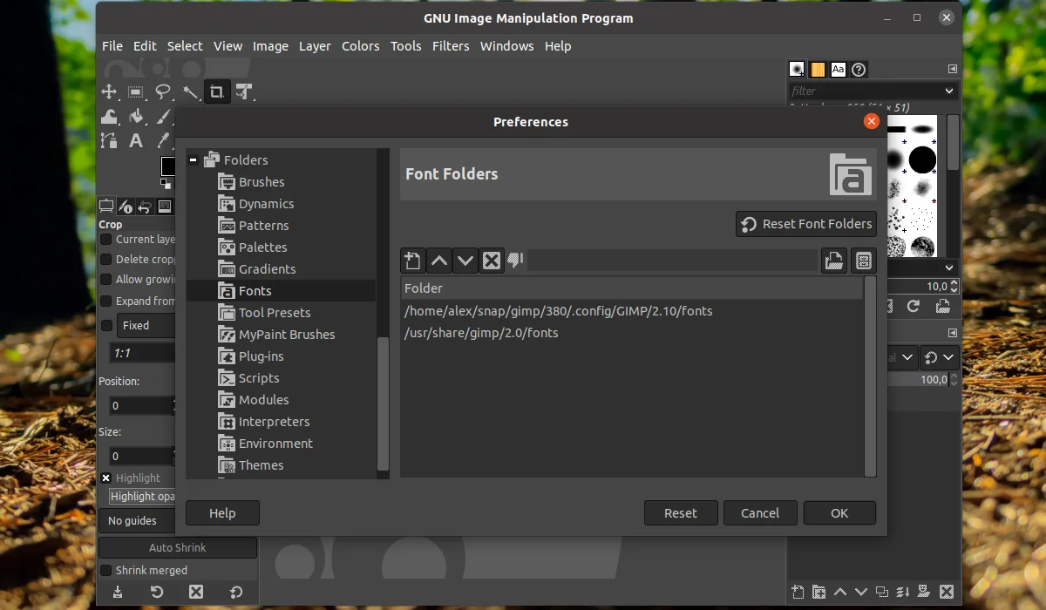Click the Reset button in Preferences

pos(680,513)
